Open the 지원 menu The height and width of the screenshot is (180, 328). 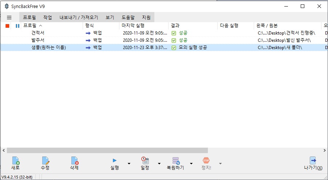[146, 17]
